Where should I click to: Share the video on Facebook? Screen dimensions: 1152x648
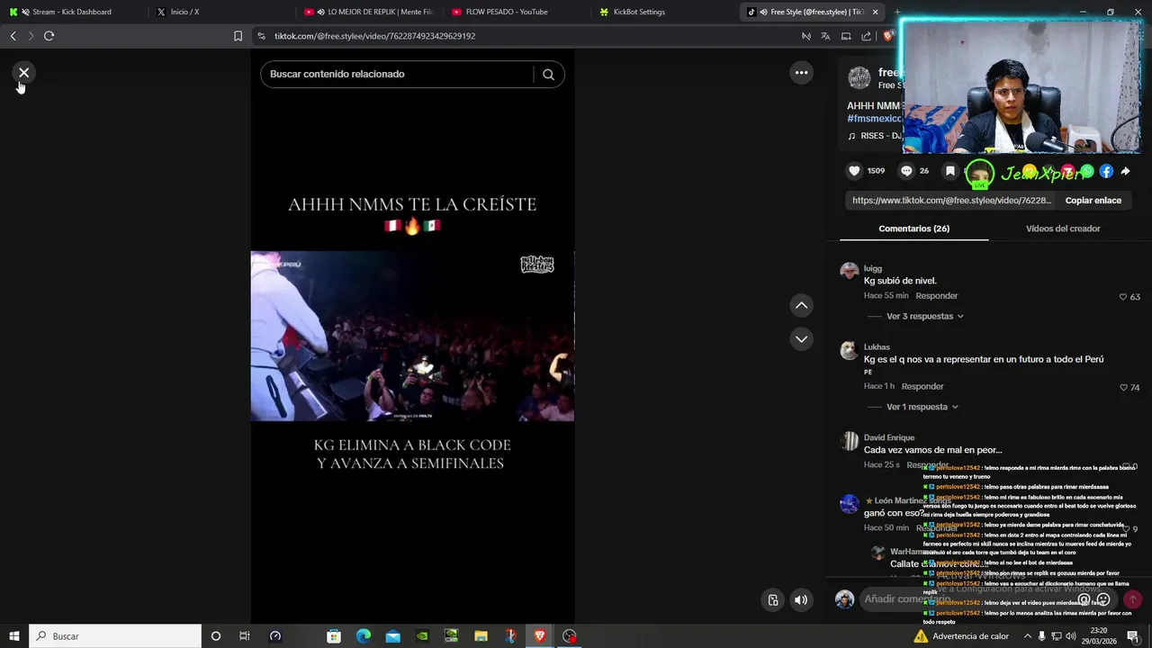pyautogui.click(x=1106, y=171)
